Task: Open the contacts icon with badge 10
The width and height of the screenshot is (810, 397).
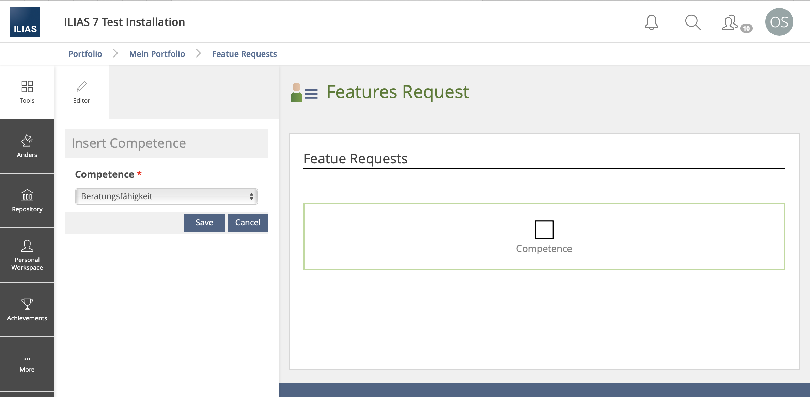Action: tap(731, 23)
